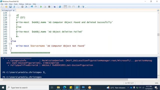Show script pane maximized layout

[73, 7]
